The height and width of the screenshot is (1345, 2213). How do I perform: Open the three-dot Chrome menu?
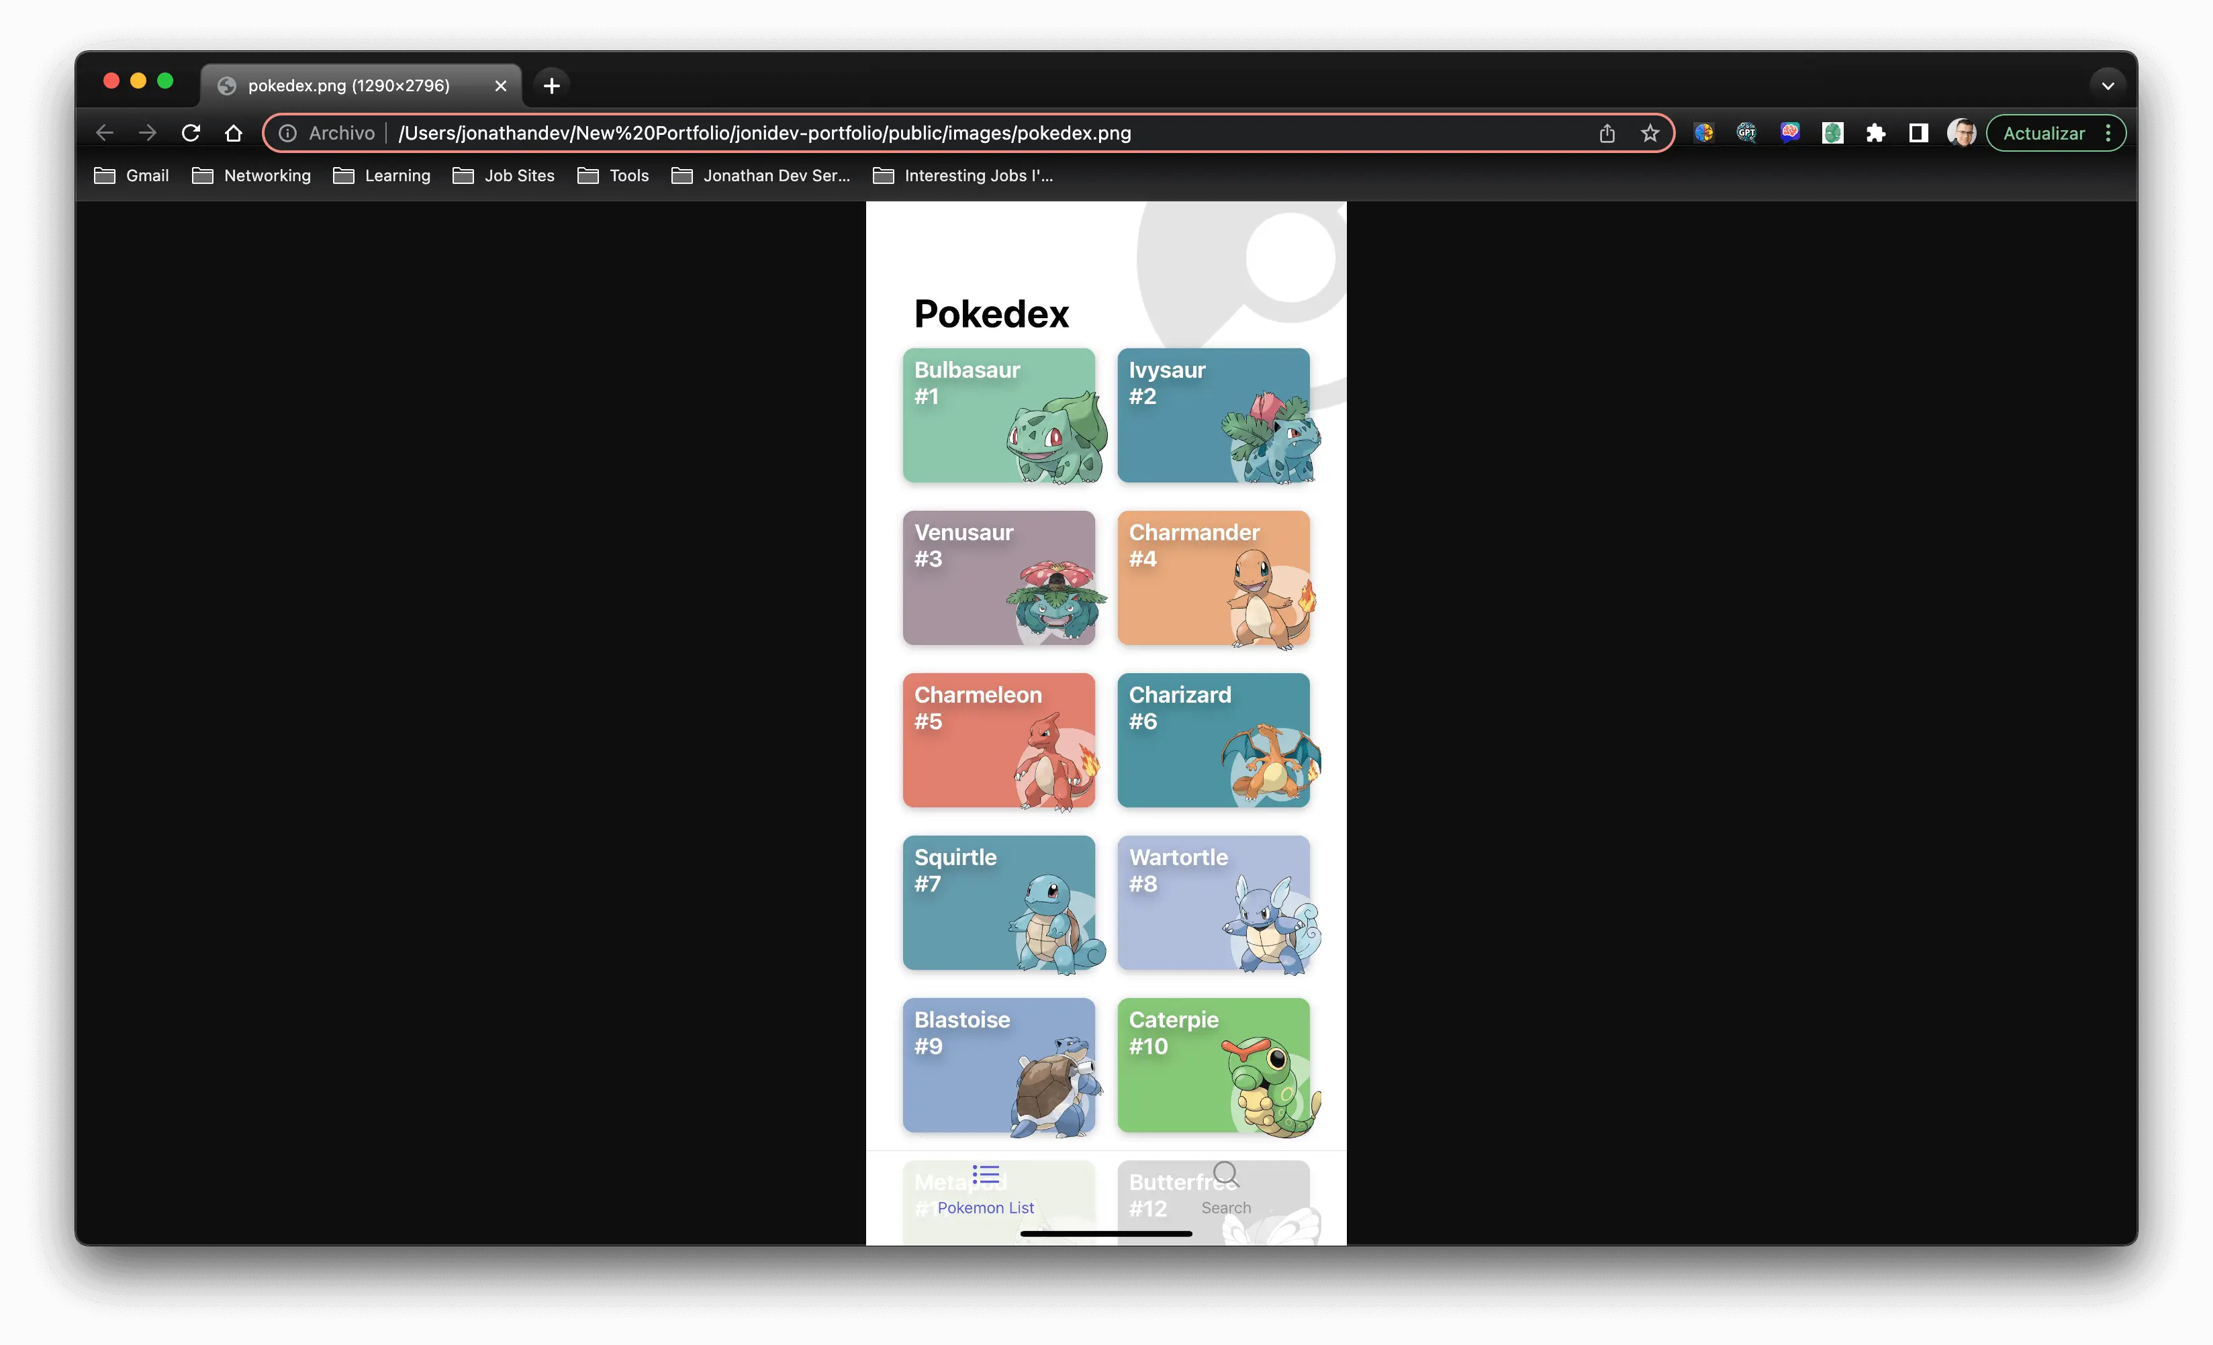tap(2108, 133)
